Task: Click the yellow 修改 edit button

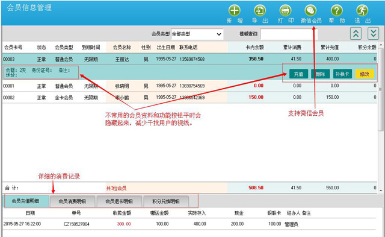Action: 365,74
